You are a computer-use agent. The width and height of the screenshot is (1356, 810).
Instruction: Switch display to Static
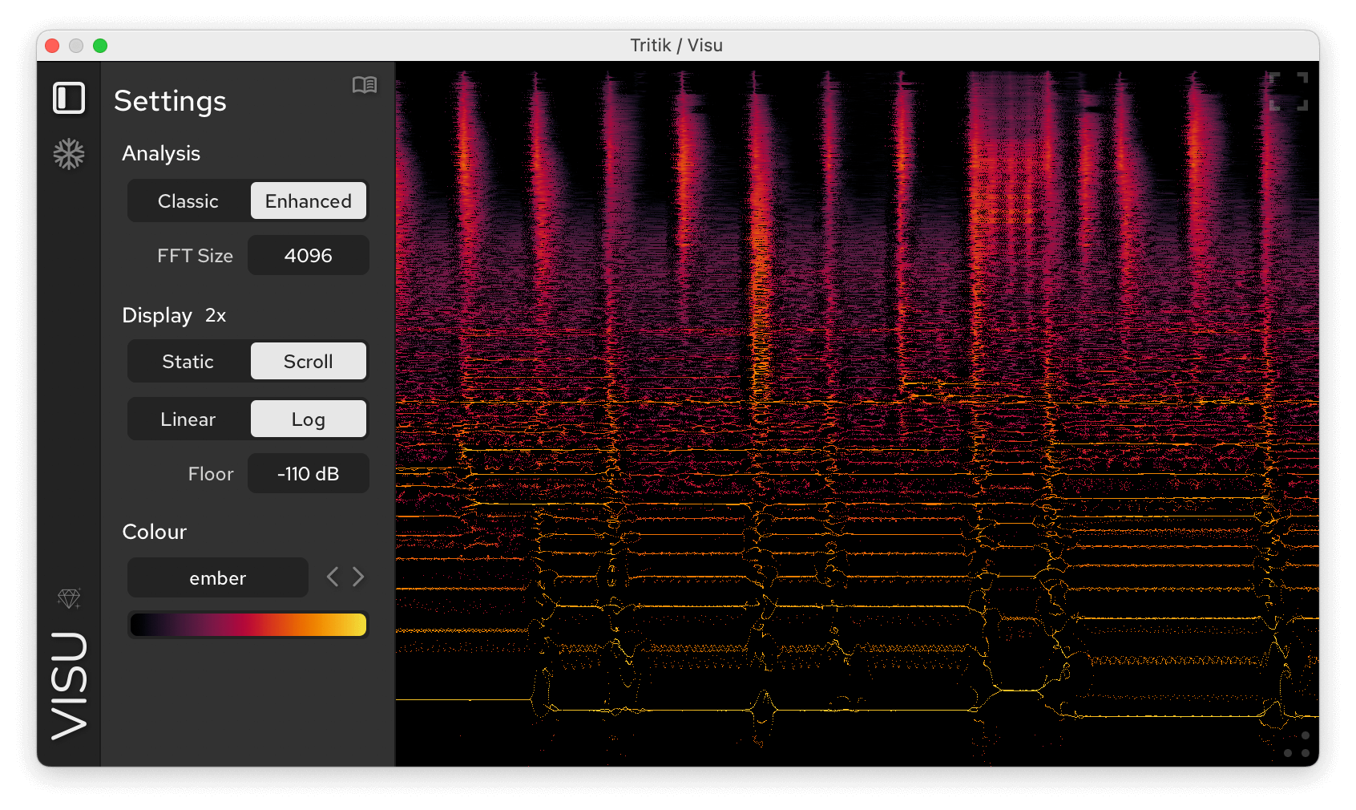pos(188,362)
